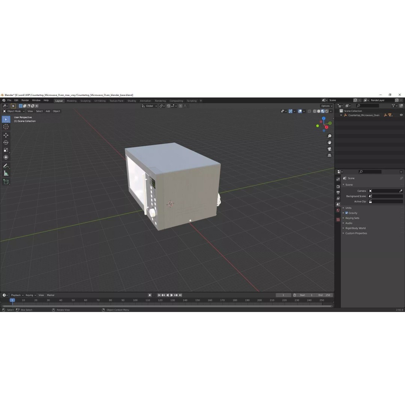This screenshot has height=405, width=405.
Task: Pin the Scene properties with pin icon
Action: point(401,178)
